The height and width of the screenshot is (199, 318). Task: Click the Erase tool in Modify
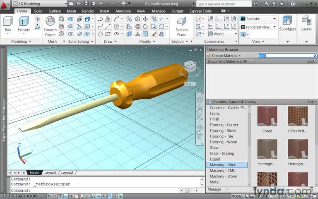click(x=154, y=34)
